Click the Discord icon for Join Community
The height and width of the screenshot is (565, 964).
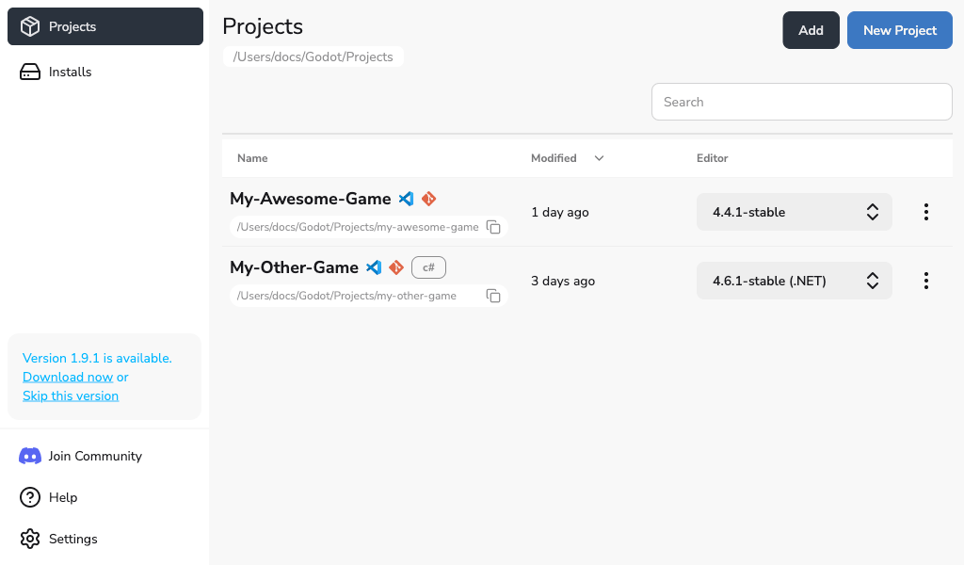point(28,456)
